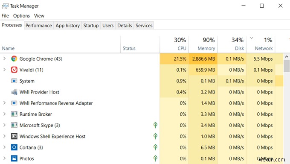Expand the Cortana (3) group
The width and height of the screenshot is (290, 164).
click(x=4, y=147)
